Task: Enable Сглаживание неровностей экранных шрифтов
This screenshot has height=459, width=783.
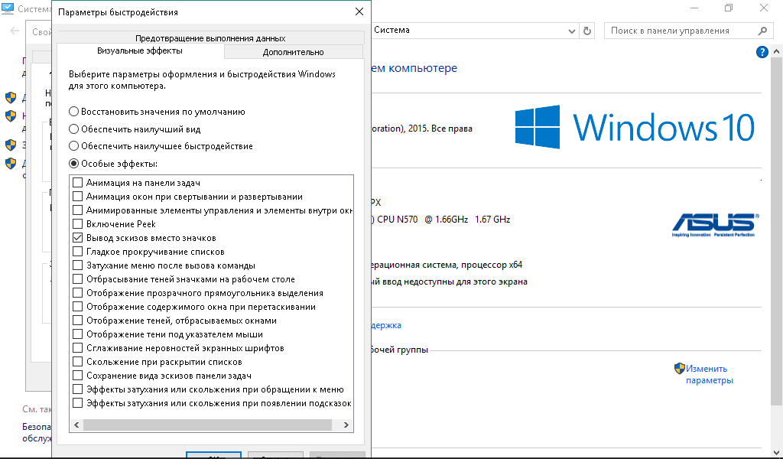Action: [x=78, y=348]
